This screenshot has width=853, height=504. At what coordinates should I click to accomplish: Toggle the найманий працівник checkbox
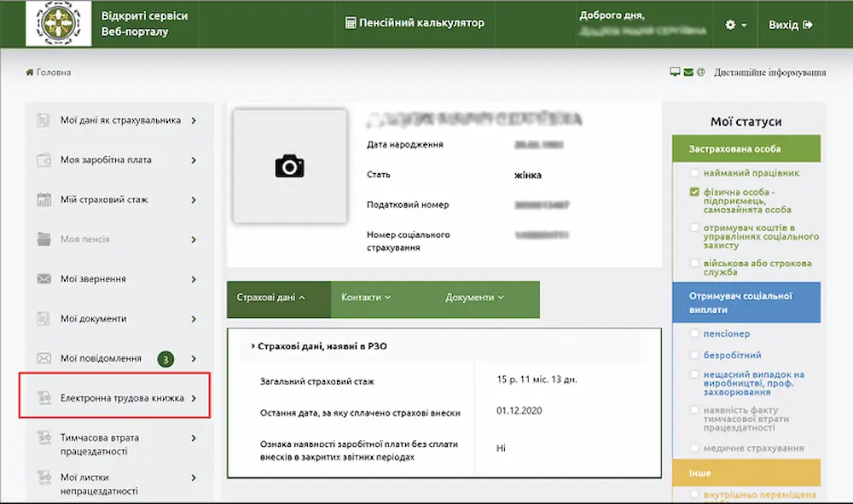click(x=695, y=173)
